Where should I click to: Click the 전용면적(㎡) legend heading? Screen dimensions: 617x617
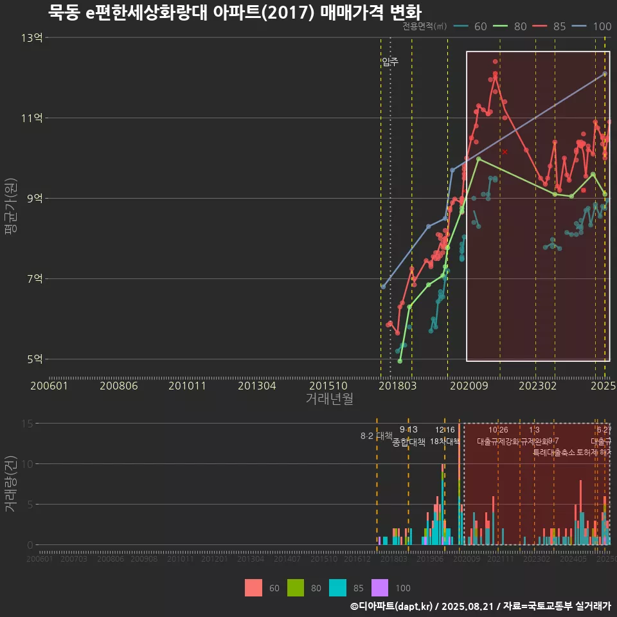[x=425, y=26]
